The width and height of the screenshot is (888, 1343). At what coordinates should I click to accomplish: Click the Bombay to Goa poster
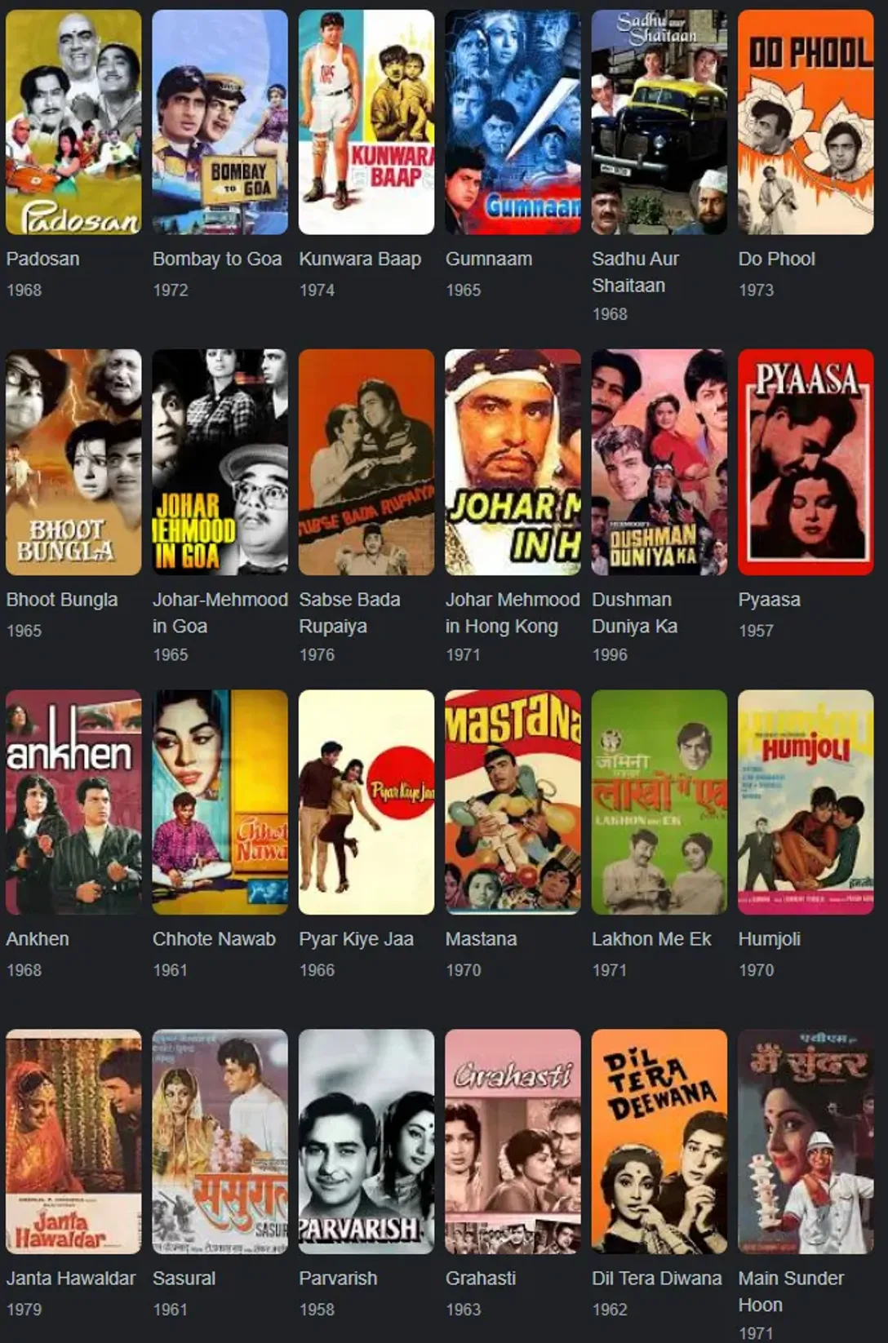(x=220, y=122)
